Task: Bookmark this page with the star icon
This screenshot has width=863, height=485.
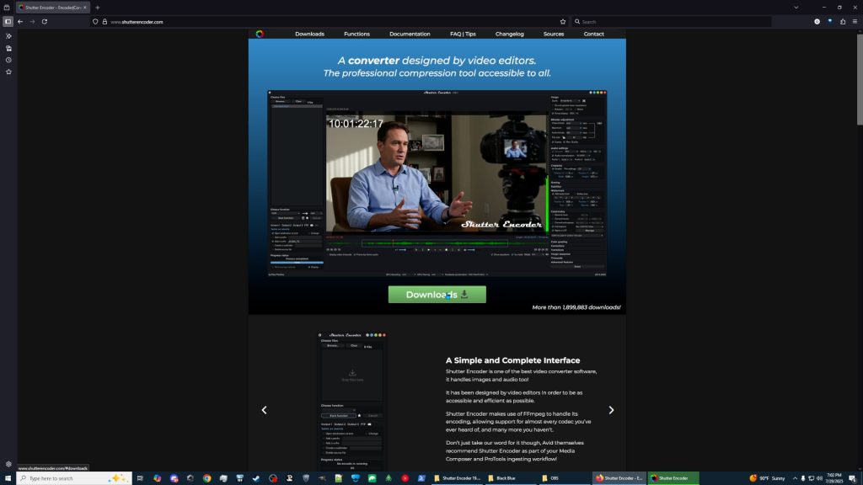Action: [562, 22]
